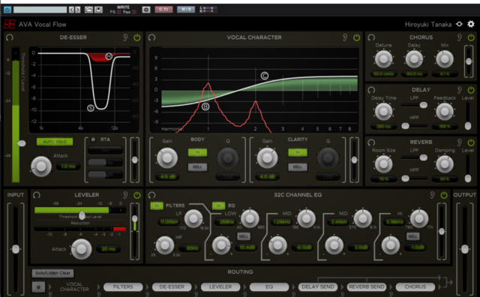Toggle the BELL button under BODY
This screenshot has width=480, height=297.
197,167
